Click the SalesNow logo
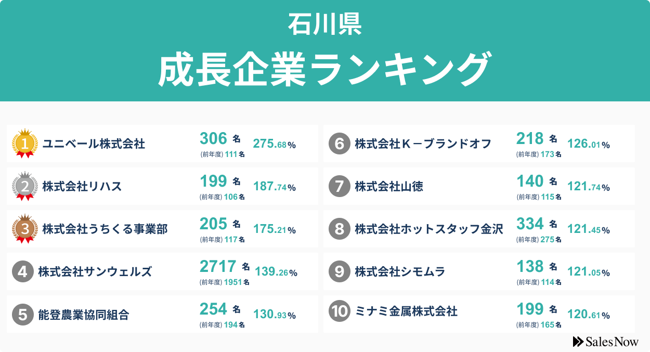Screen dimensions: 650x352 tap(605, 342)
